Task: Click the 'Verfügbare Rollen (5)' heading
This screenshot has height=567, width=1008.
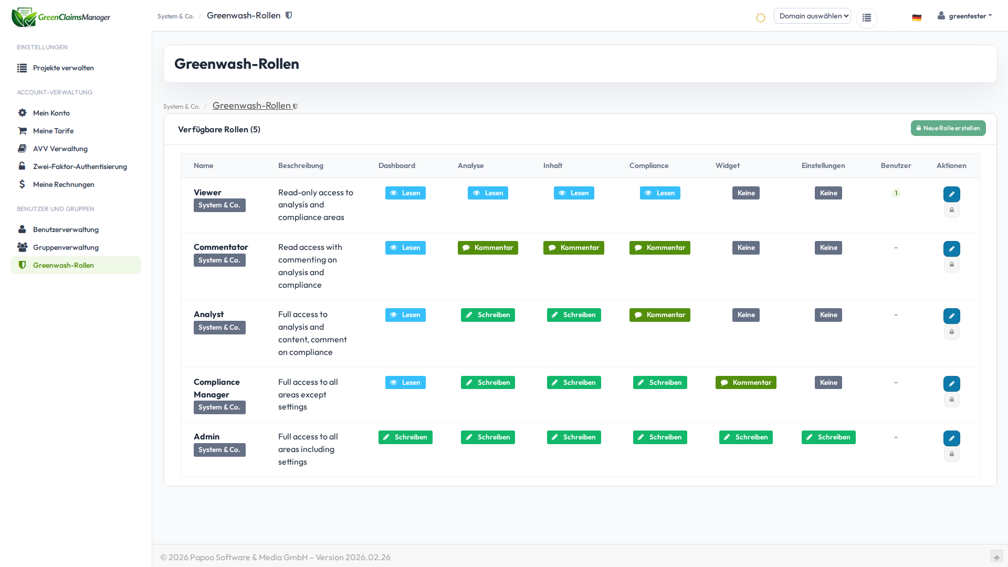Action: 219,129
